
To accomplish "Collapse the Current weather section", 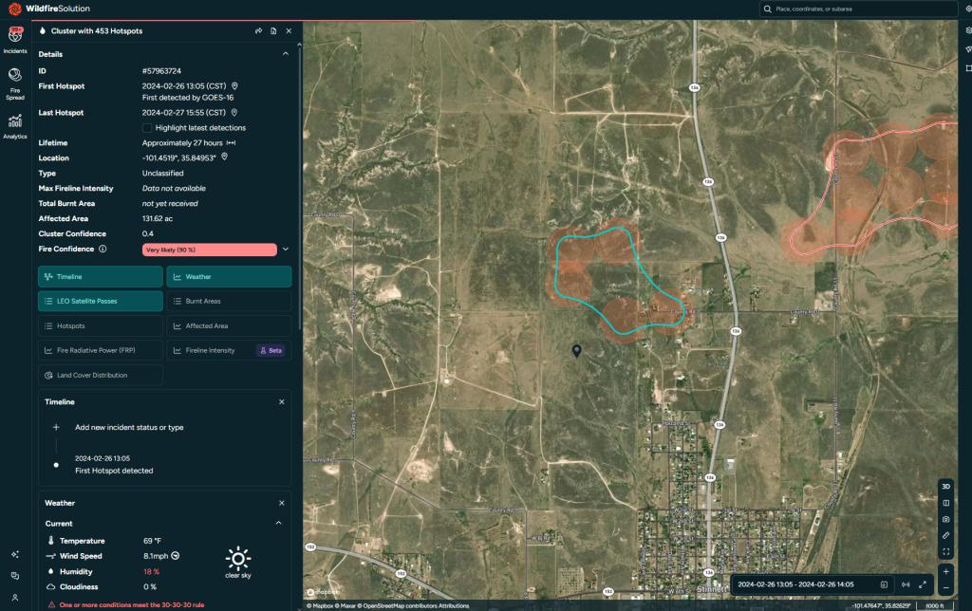I will [278, 523].
